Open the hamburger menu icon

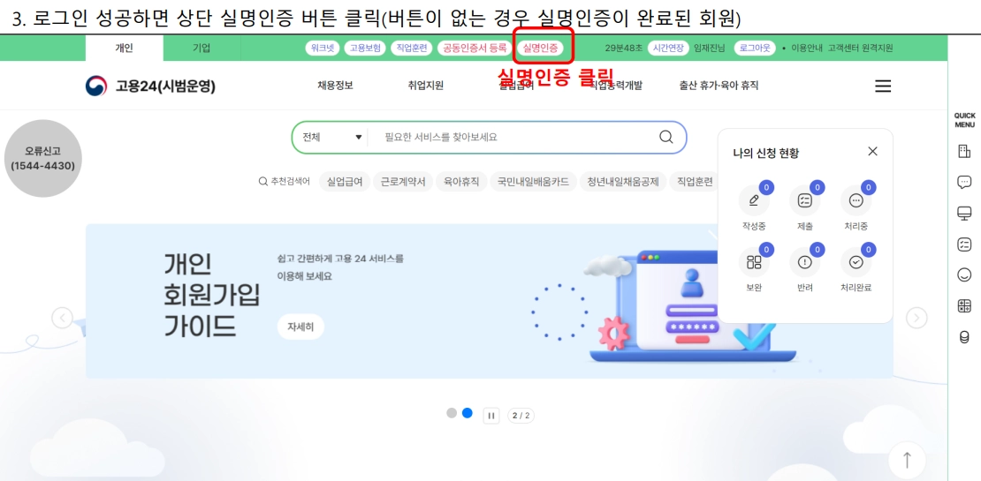[x=883, y=86]
